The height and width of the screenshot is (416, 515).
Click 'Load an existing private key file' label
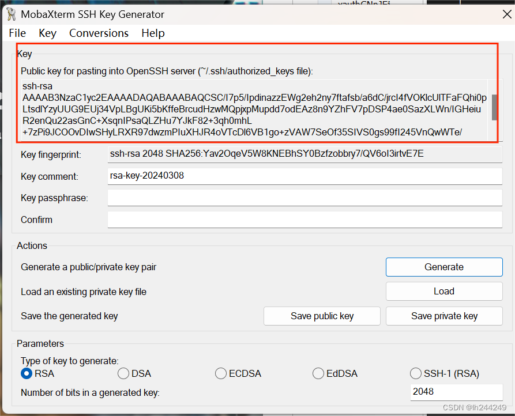84,292
